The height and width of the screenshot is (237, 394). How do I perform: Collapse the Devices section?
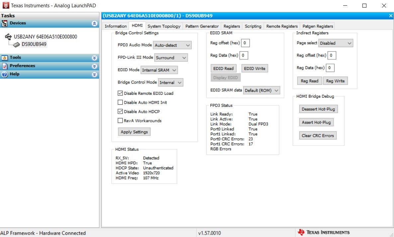tap(94, 24)
